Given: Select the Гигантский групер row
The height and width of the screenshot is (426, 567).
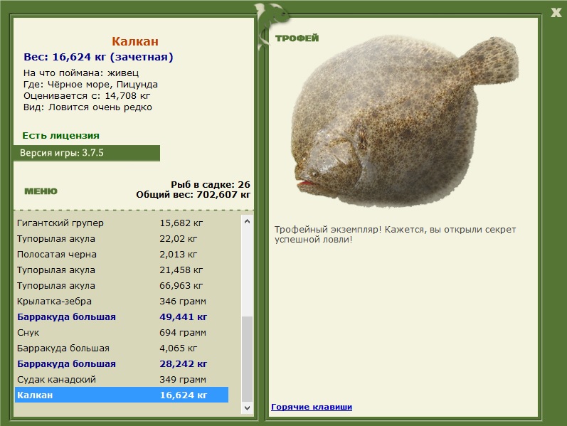Looking at the screenshot, I should click(x=122, y=223).
